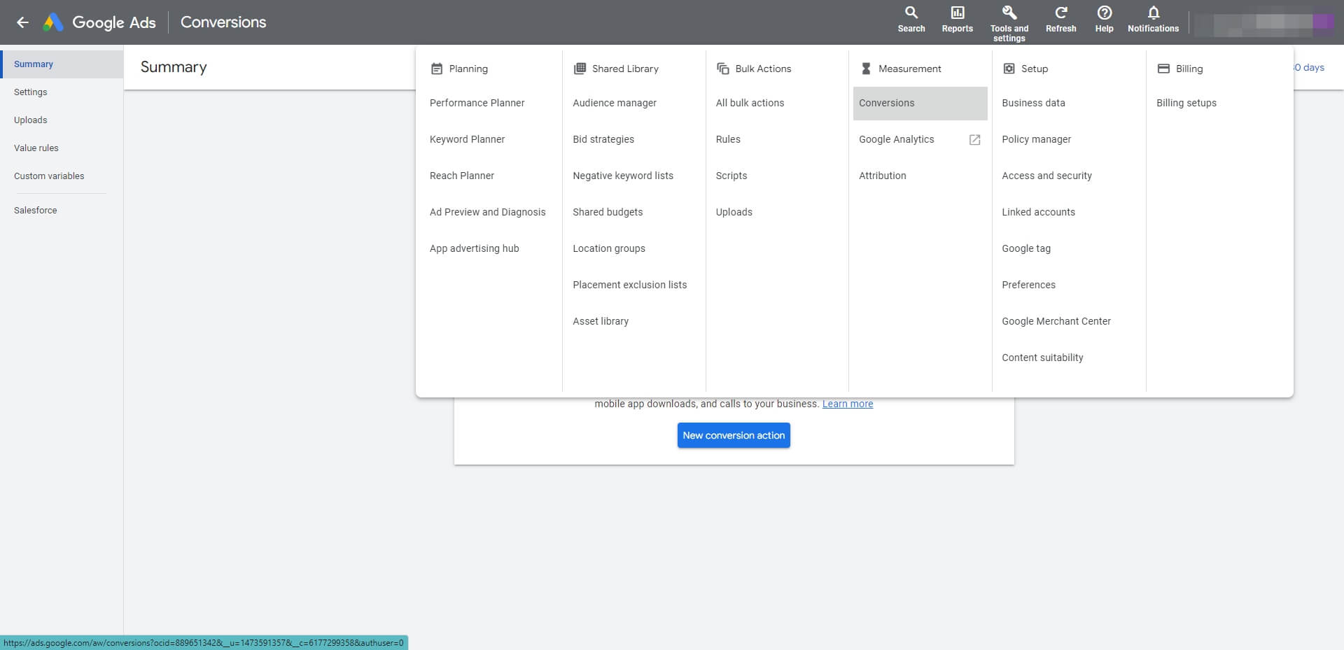
Task: Click the Setup gear-window icon
Action: tap(1009, 69)
